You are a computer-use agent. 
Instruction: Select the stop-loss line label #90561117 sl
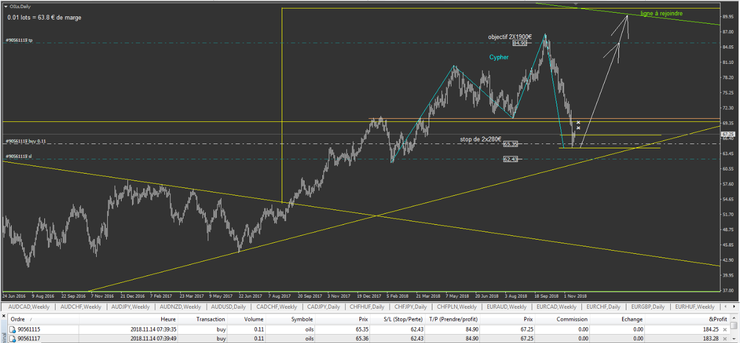(18, 156)
